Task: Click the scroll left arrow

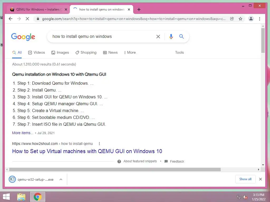Action: click(x=7, y=170)
